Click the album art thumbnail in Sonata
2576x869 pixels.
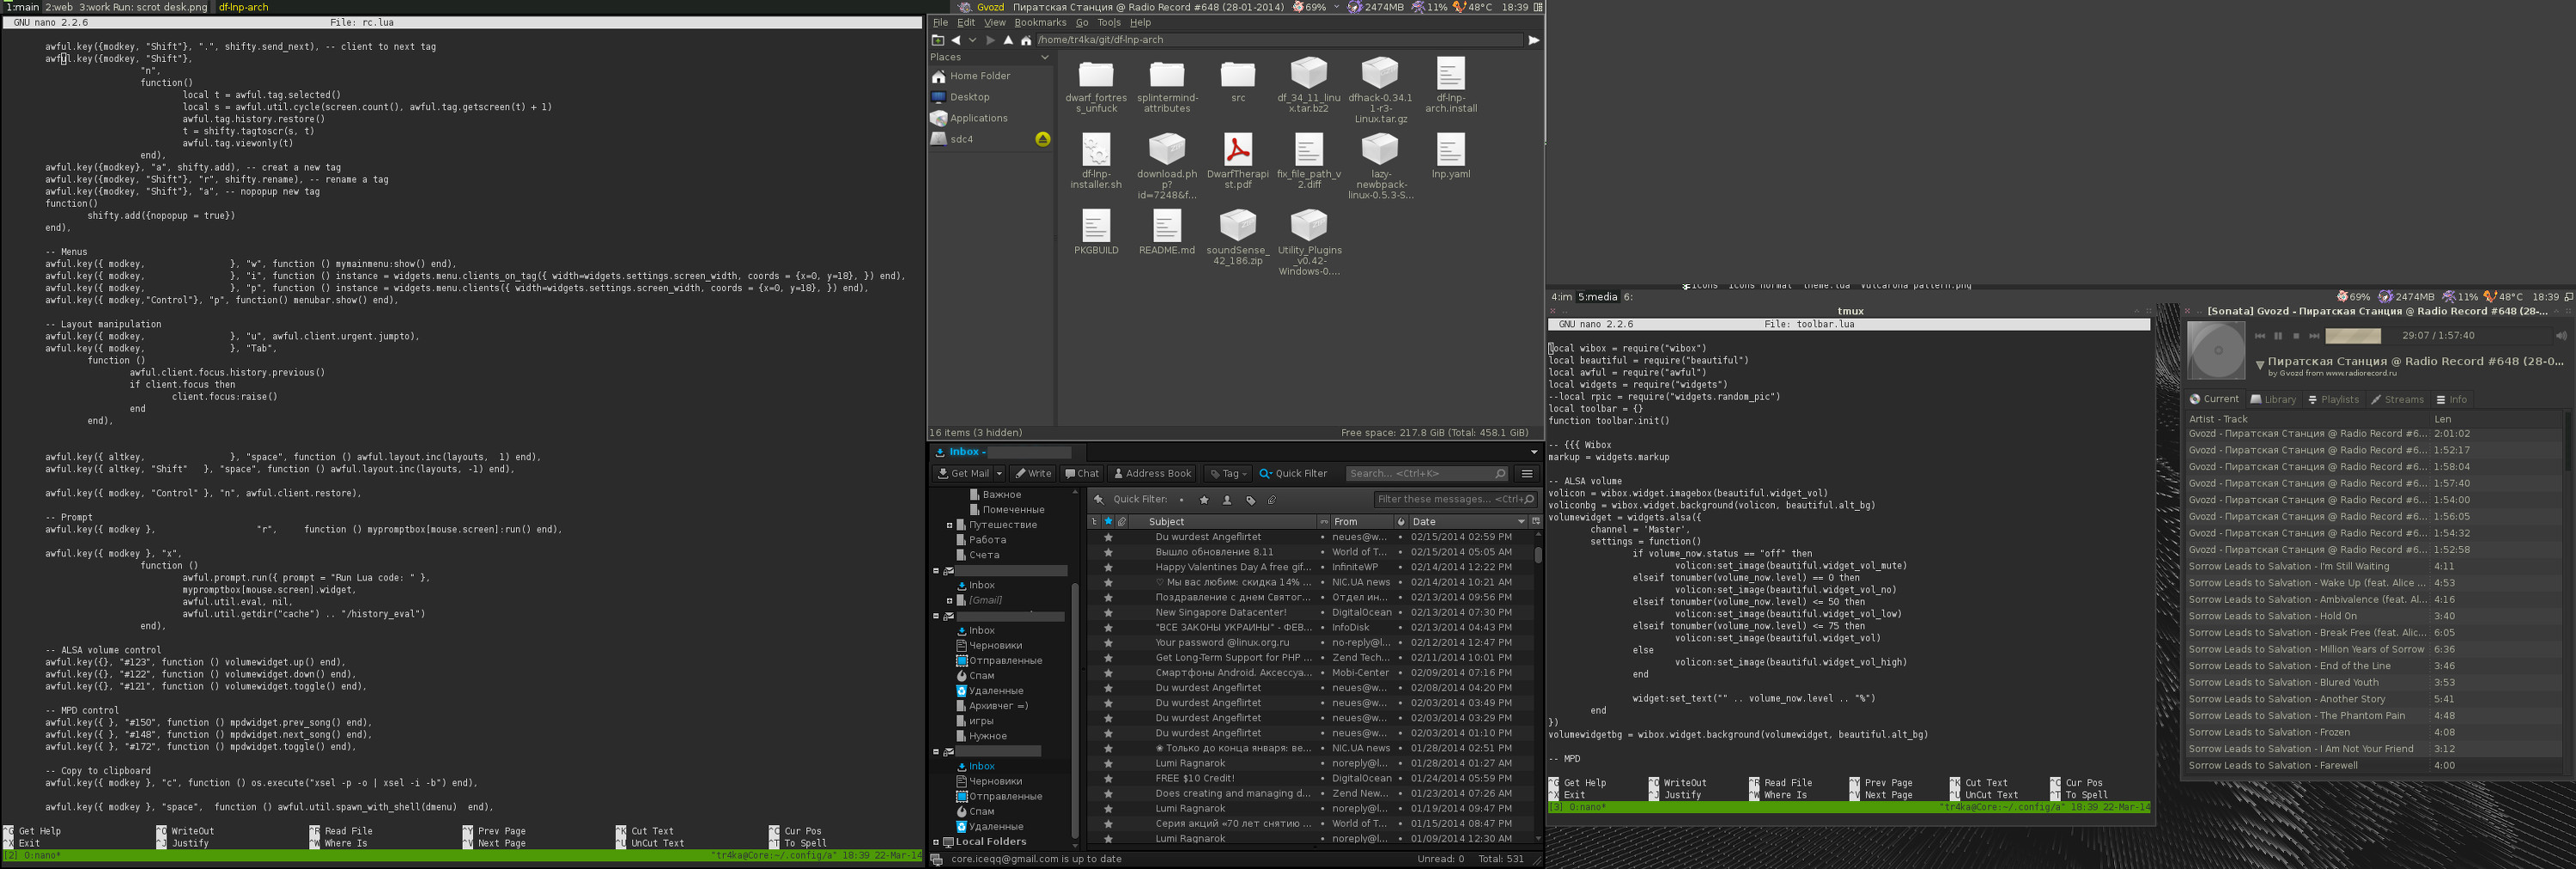tap(2216, 351)
